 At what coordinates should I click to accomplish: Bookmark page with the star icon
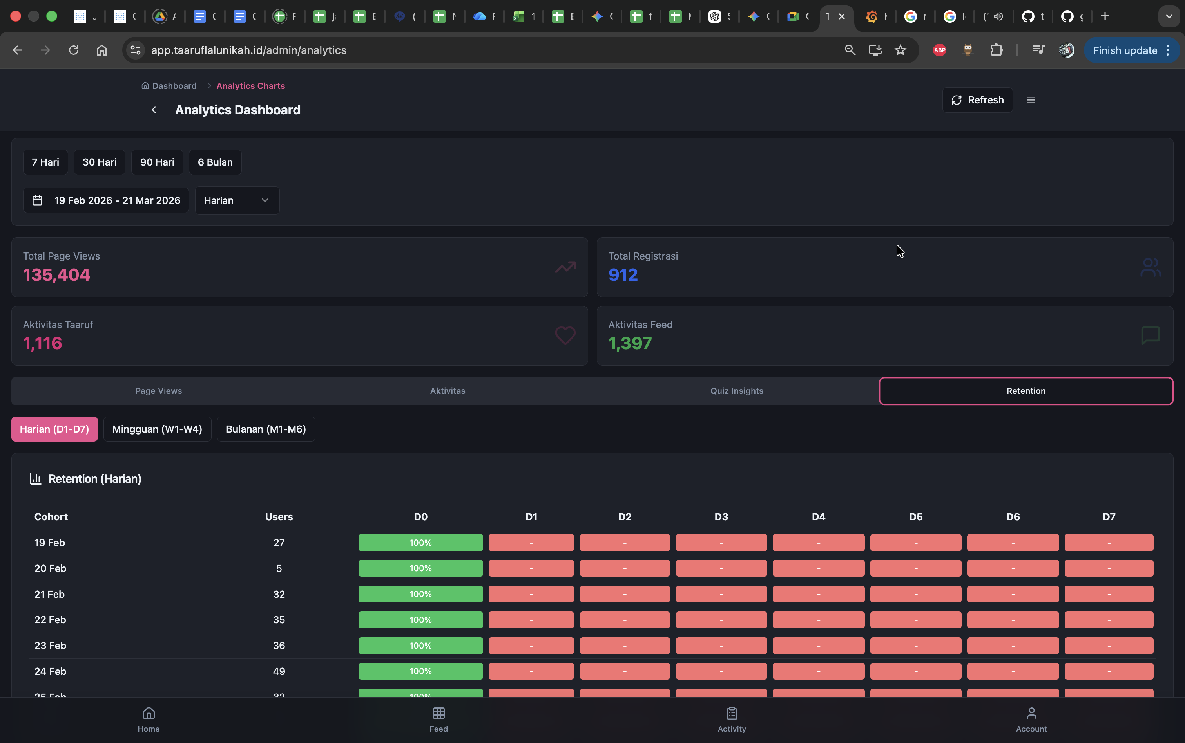click(x=900, y=50)
